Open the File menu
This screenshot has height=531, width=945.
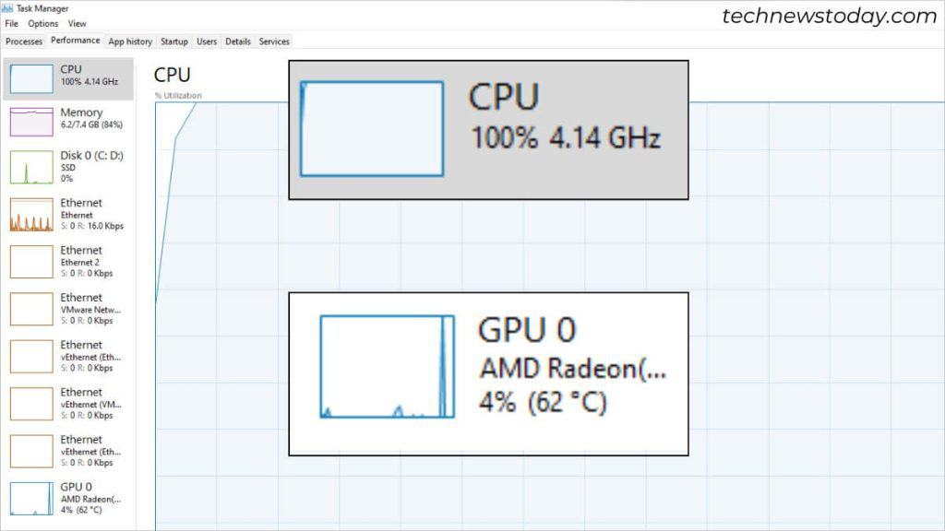11,23
